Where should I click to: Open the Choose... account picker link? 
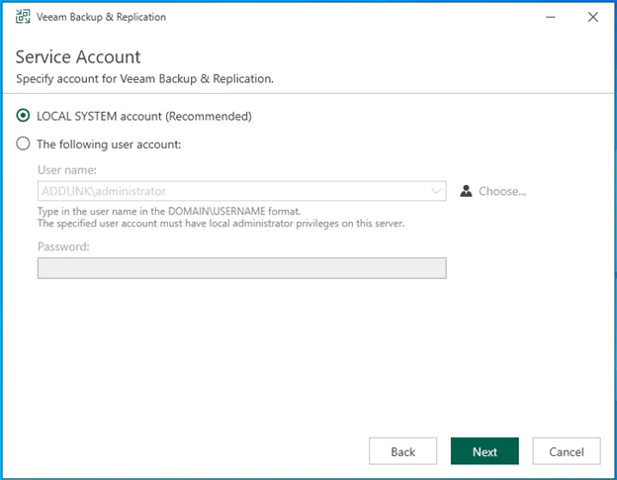tap(502, 191)
